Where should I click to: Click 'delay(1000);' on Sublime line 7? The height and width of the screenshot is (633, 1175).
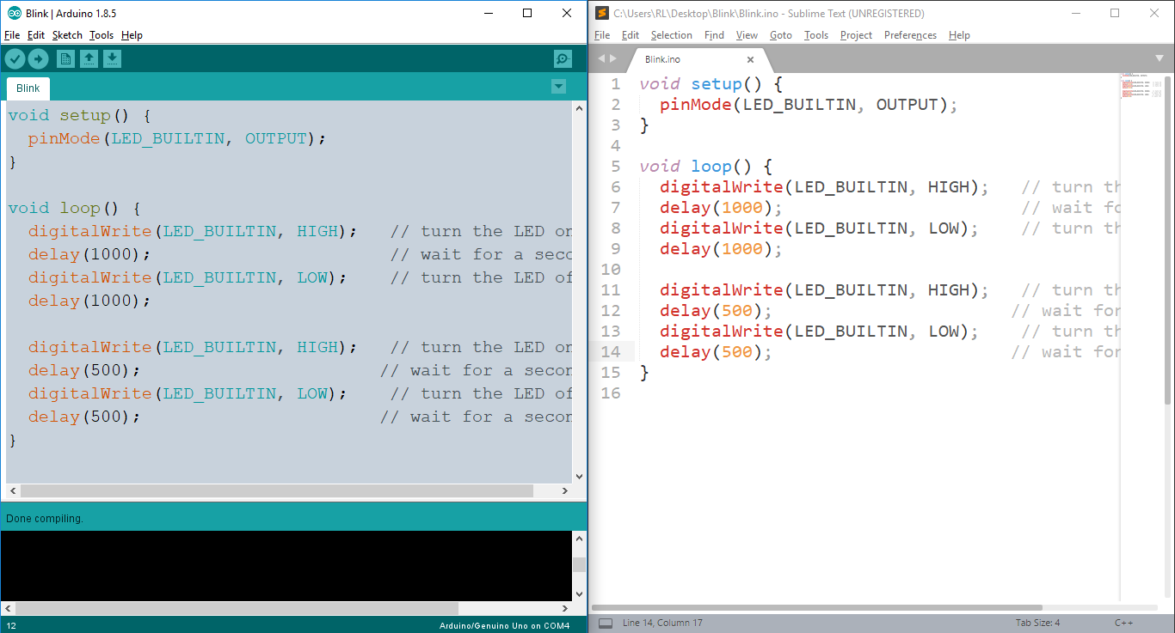(x=722, y=208)
